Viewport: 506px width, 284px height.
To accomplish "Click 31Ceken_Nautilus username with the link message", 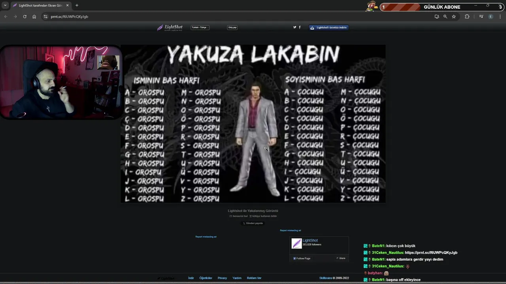I will [x=388, y=253].
